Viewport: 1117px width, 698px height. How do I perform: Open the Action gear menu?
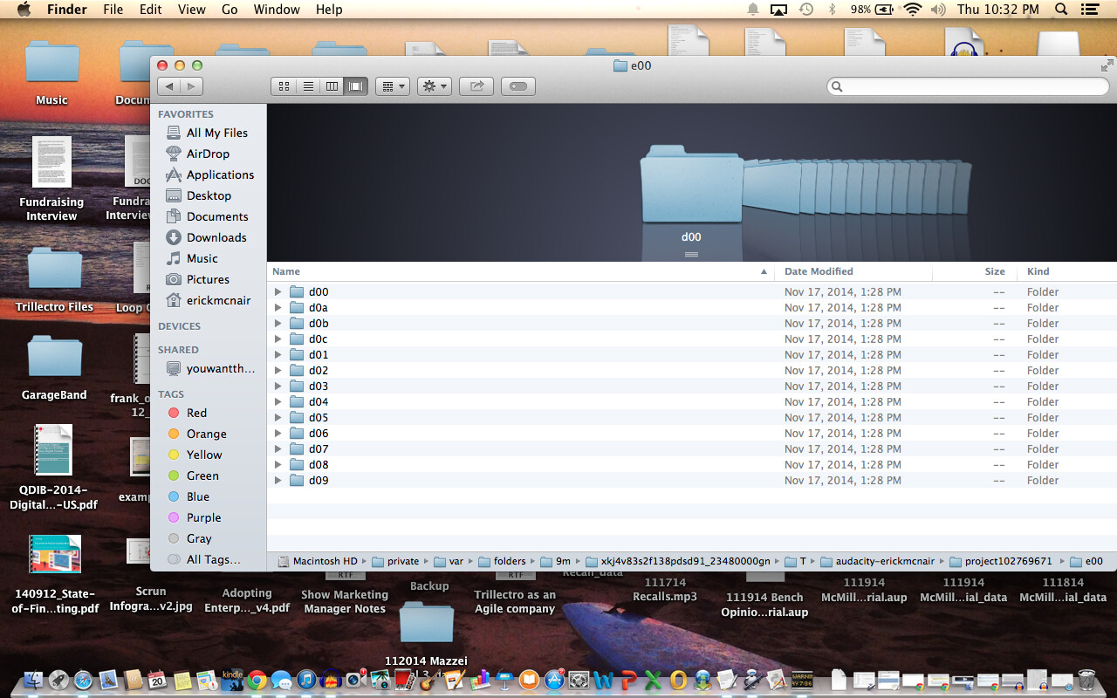(434, 86)
